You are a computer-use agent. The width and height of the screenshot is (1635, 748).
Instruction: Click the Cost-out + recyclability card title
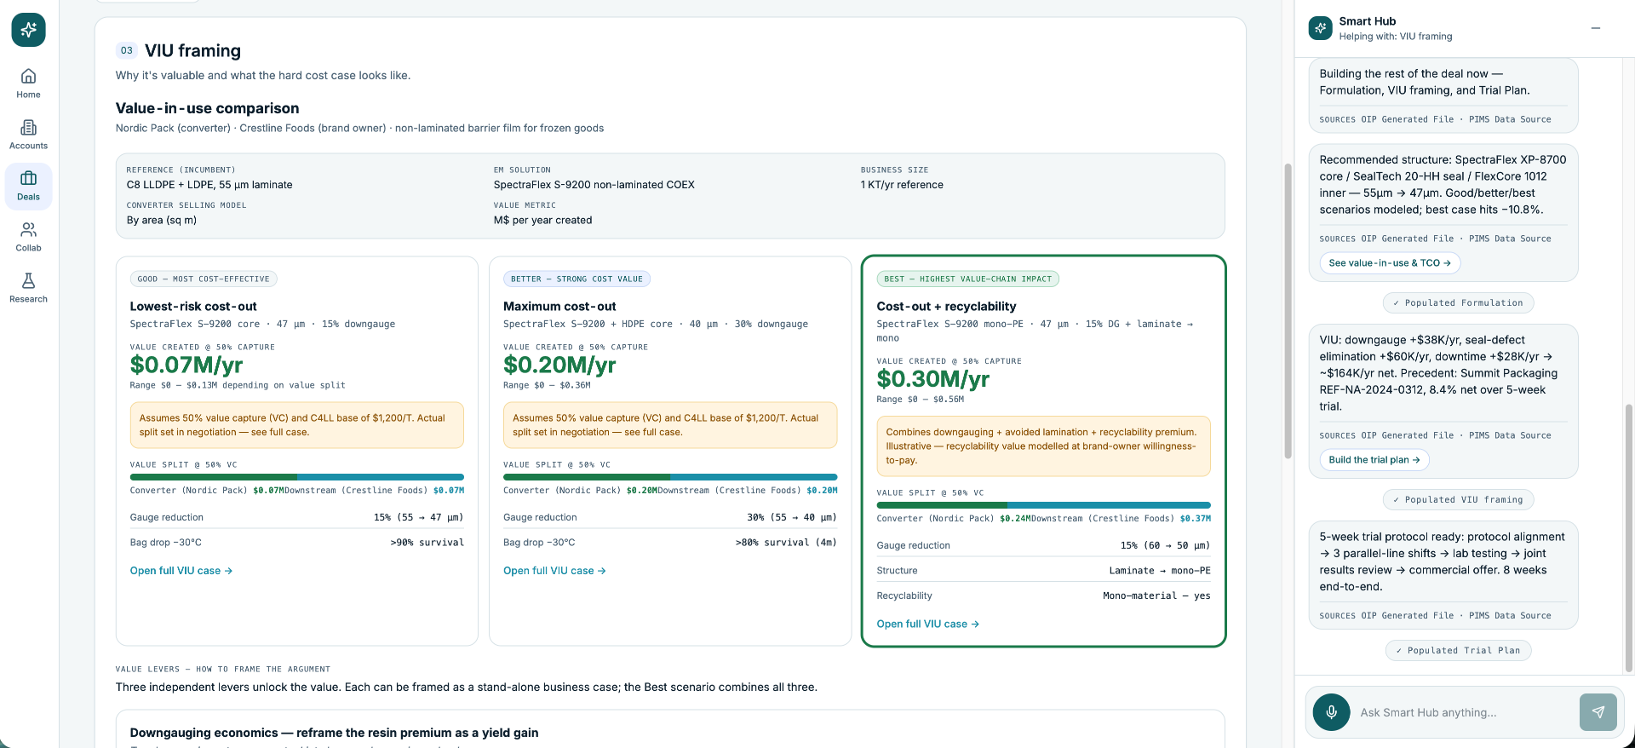pyautogui.click(x=946, y=307)
